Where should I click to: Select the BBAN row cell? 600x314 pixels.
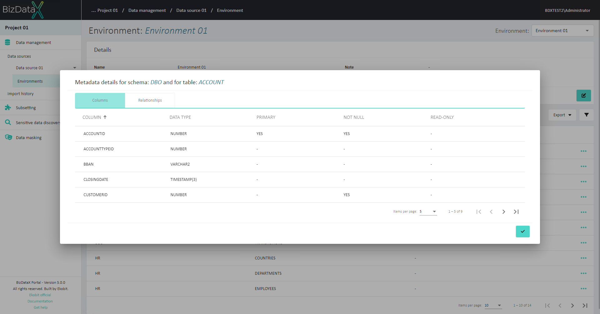pos(88,164)
